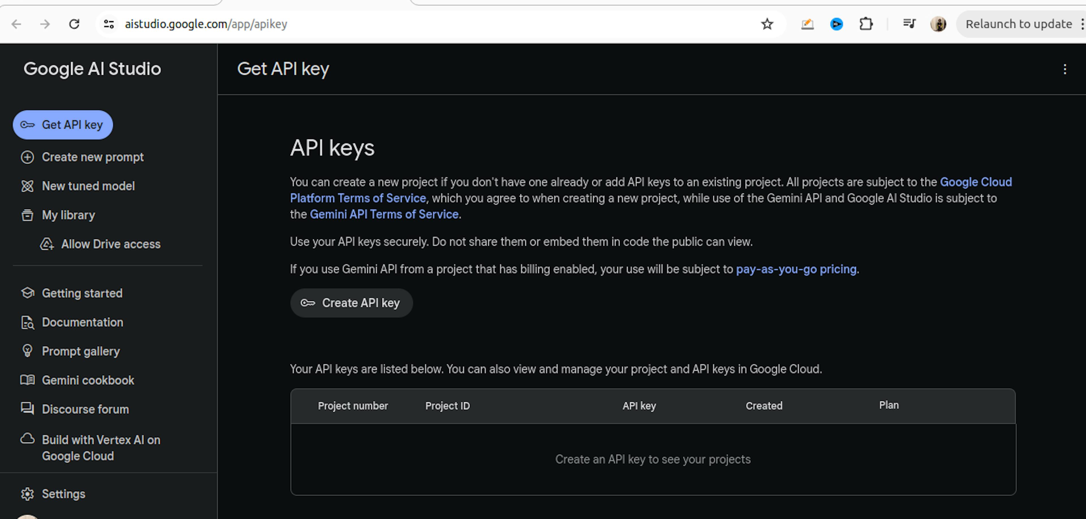Open the three-dot menu beside Get API key header
The height and width of the screenshot is (519, 1086).
[x=1065, y=69]
